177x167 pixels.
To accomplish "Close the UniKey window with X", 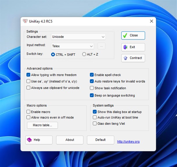I will click(x=151, y=21).
